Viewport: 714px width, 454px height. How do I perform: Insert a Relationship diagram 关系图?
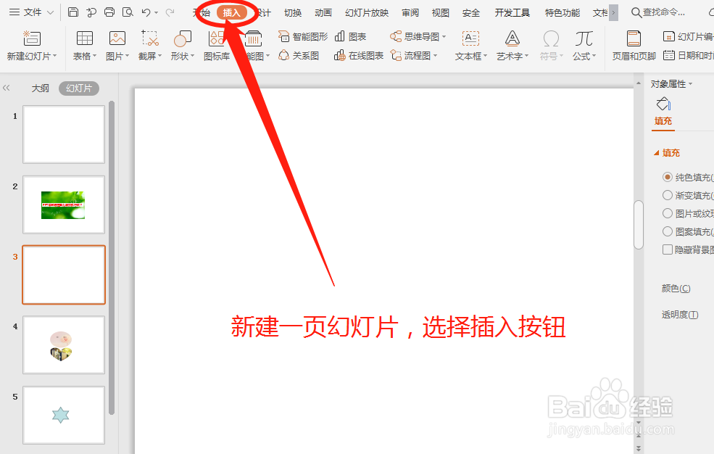coord(299,56)
